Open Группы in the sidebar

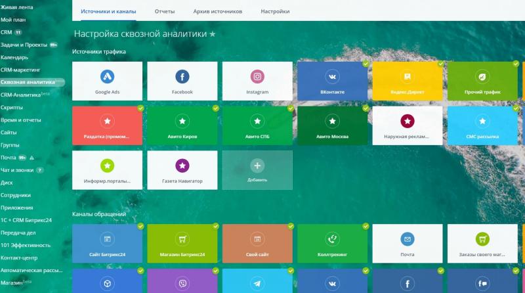(10, 145)
